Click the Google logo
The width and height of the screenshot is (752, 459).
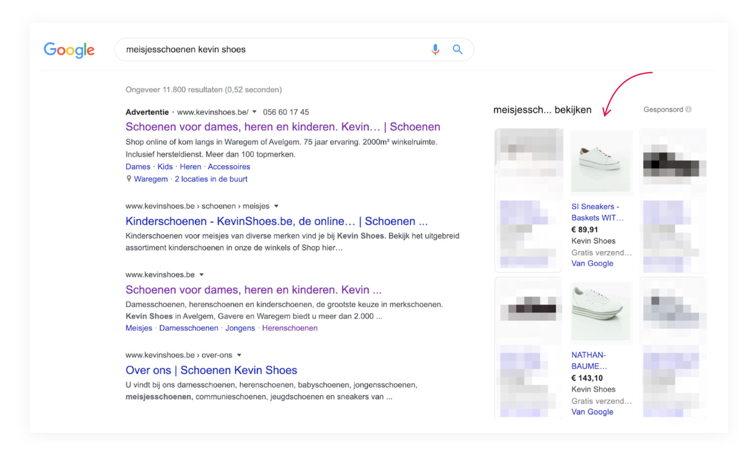tap(69, 50)
